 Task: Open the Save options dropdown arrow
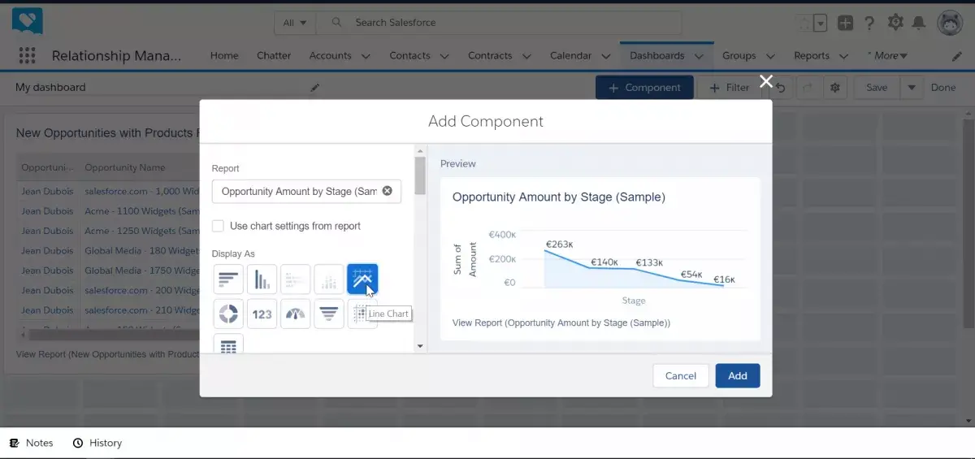[912, 88]
